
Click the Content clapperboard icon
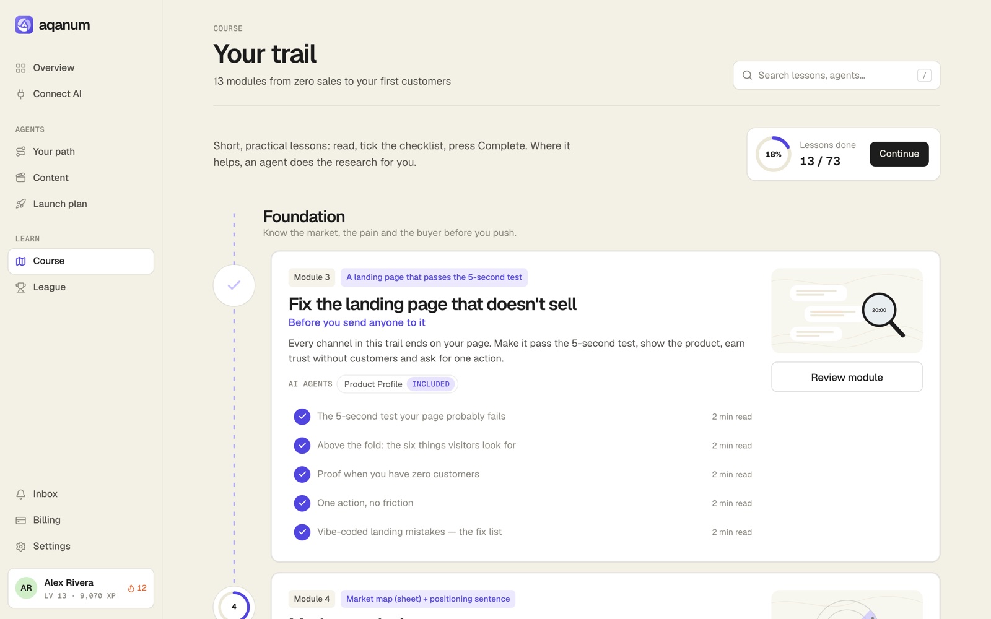[x=21, y=178]
